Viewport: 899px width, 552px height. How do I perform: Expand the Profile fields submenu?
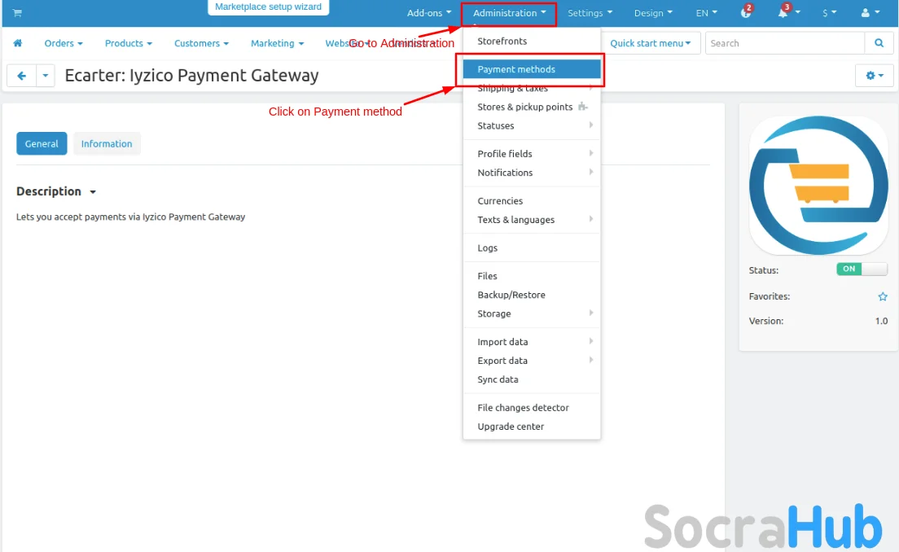pos(532,154)
